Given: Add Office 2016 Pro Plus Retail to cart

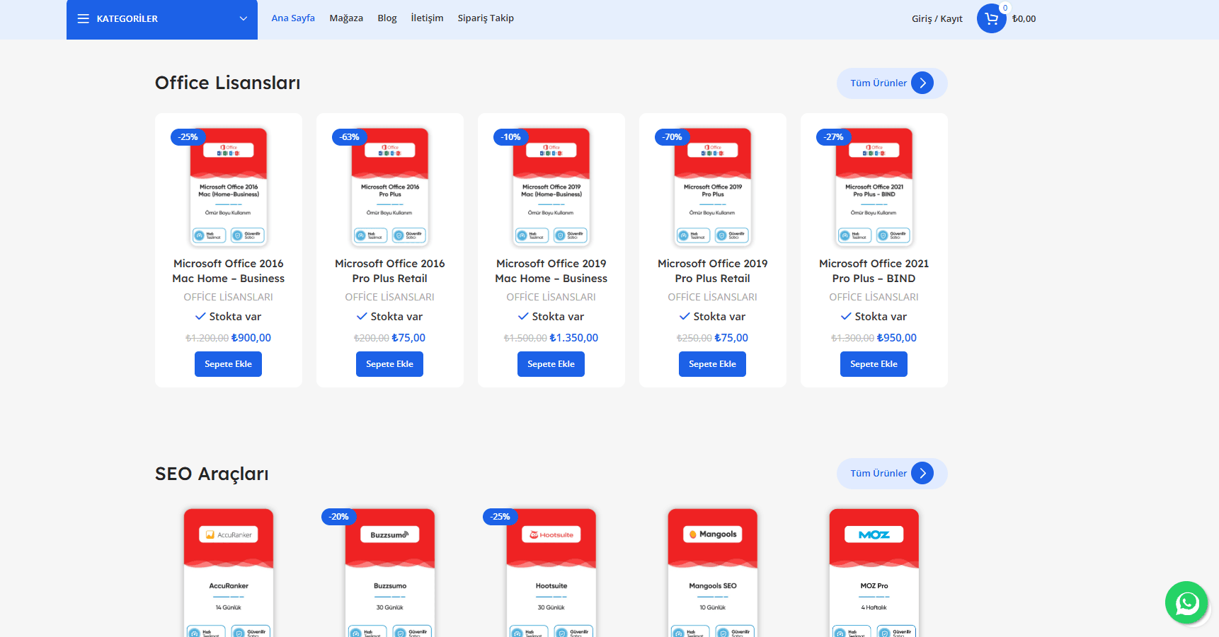Looking at the screenshot, I should point(389,364).
